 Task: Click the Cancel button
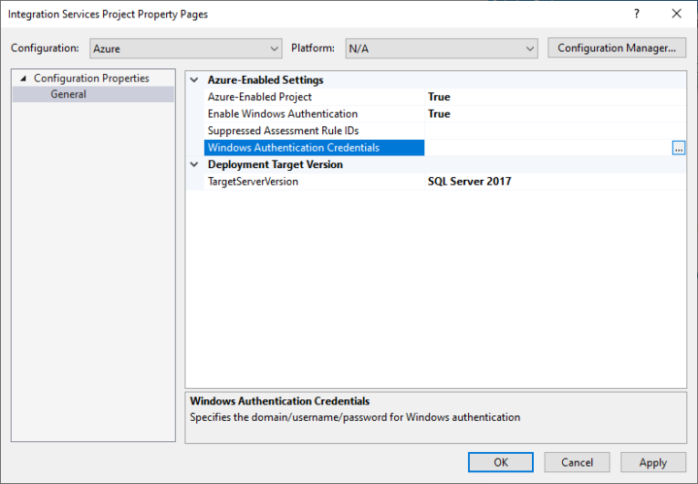[x=577, y=463]
